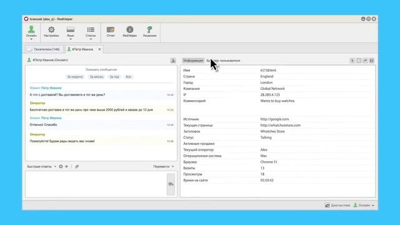The image size is (400, 225).
Task: Click the client message Отлично! Спасибо
Action: (43, 125)
